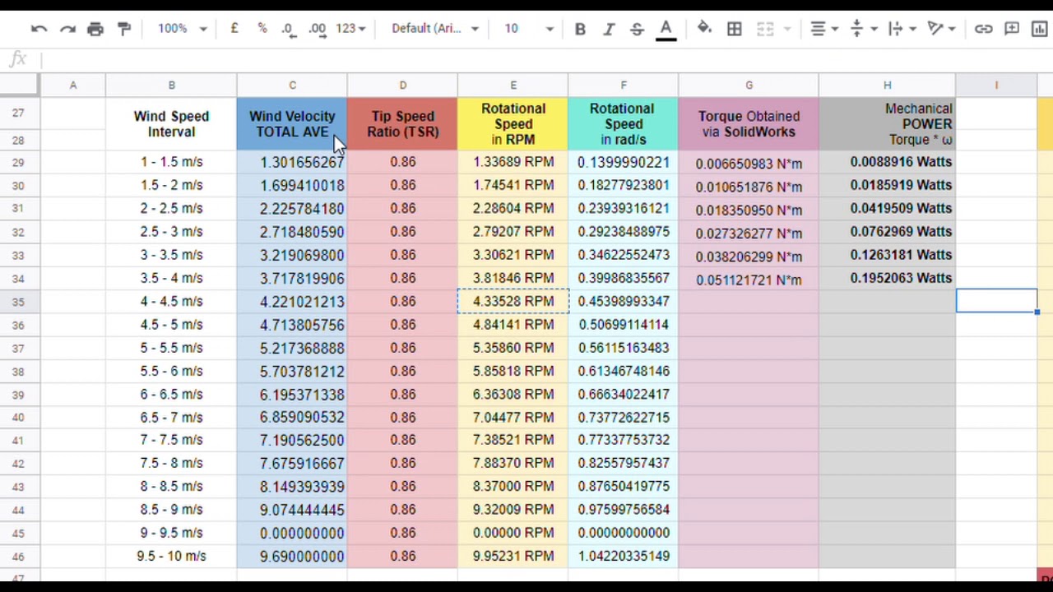Insert a chart
Screen dimensions: 1053x592
(x=1040, y=29)
